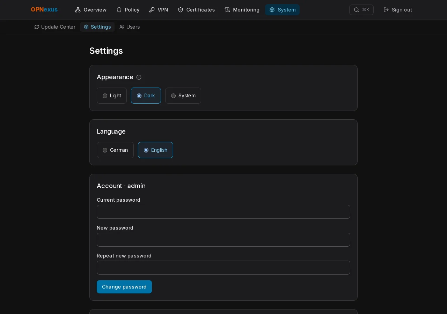The image size is (447, 314).
Task: Click the Update Center refresh icon
Action: click(x=37, y=27)
